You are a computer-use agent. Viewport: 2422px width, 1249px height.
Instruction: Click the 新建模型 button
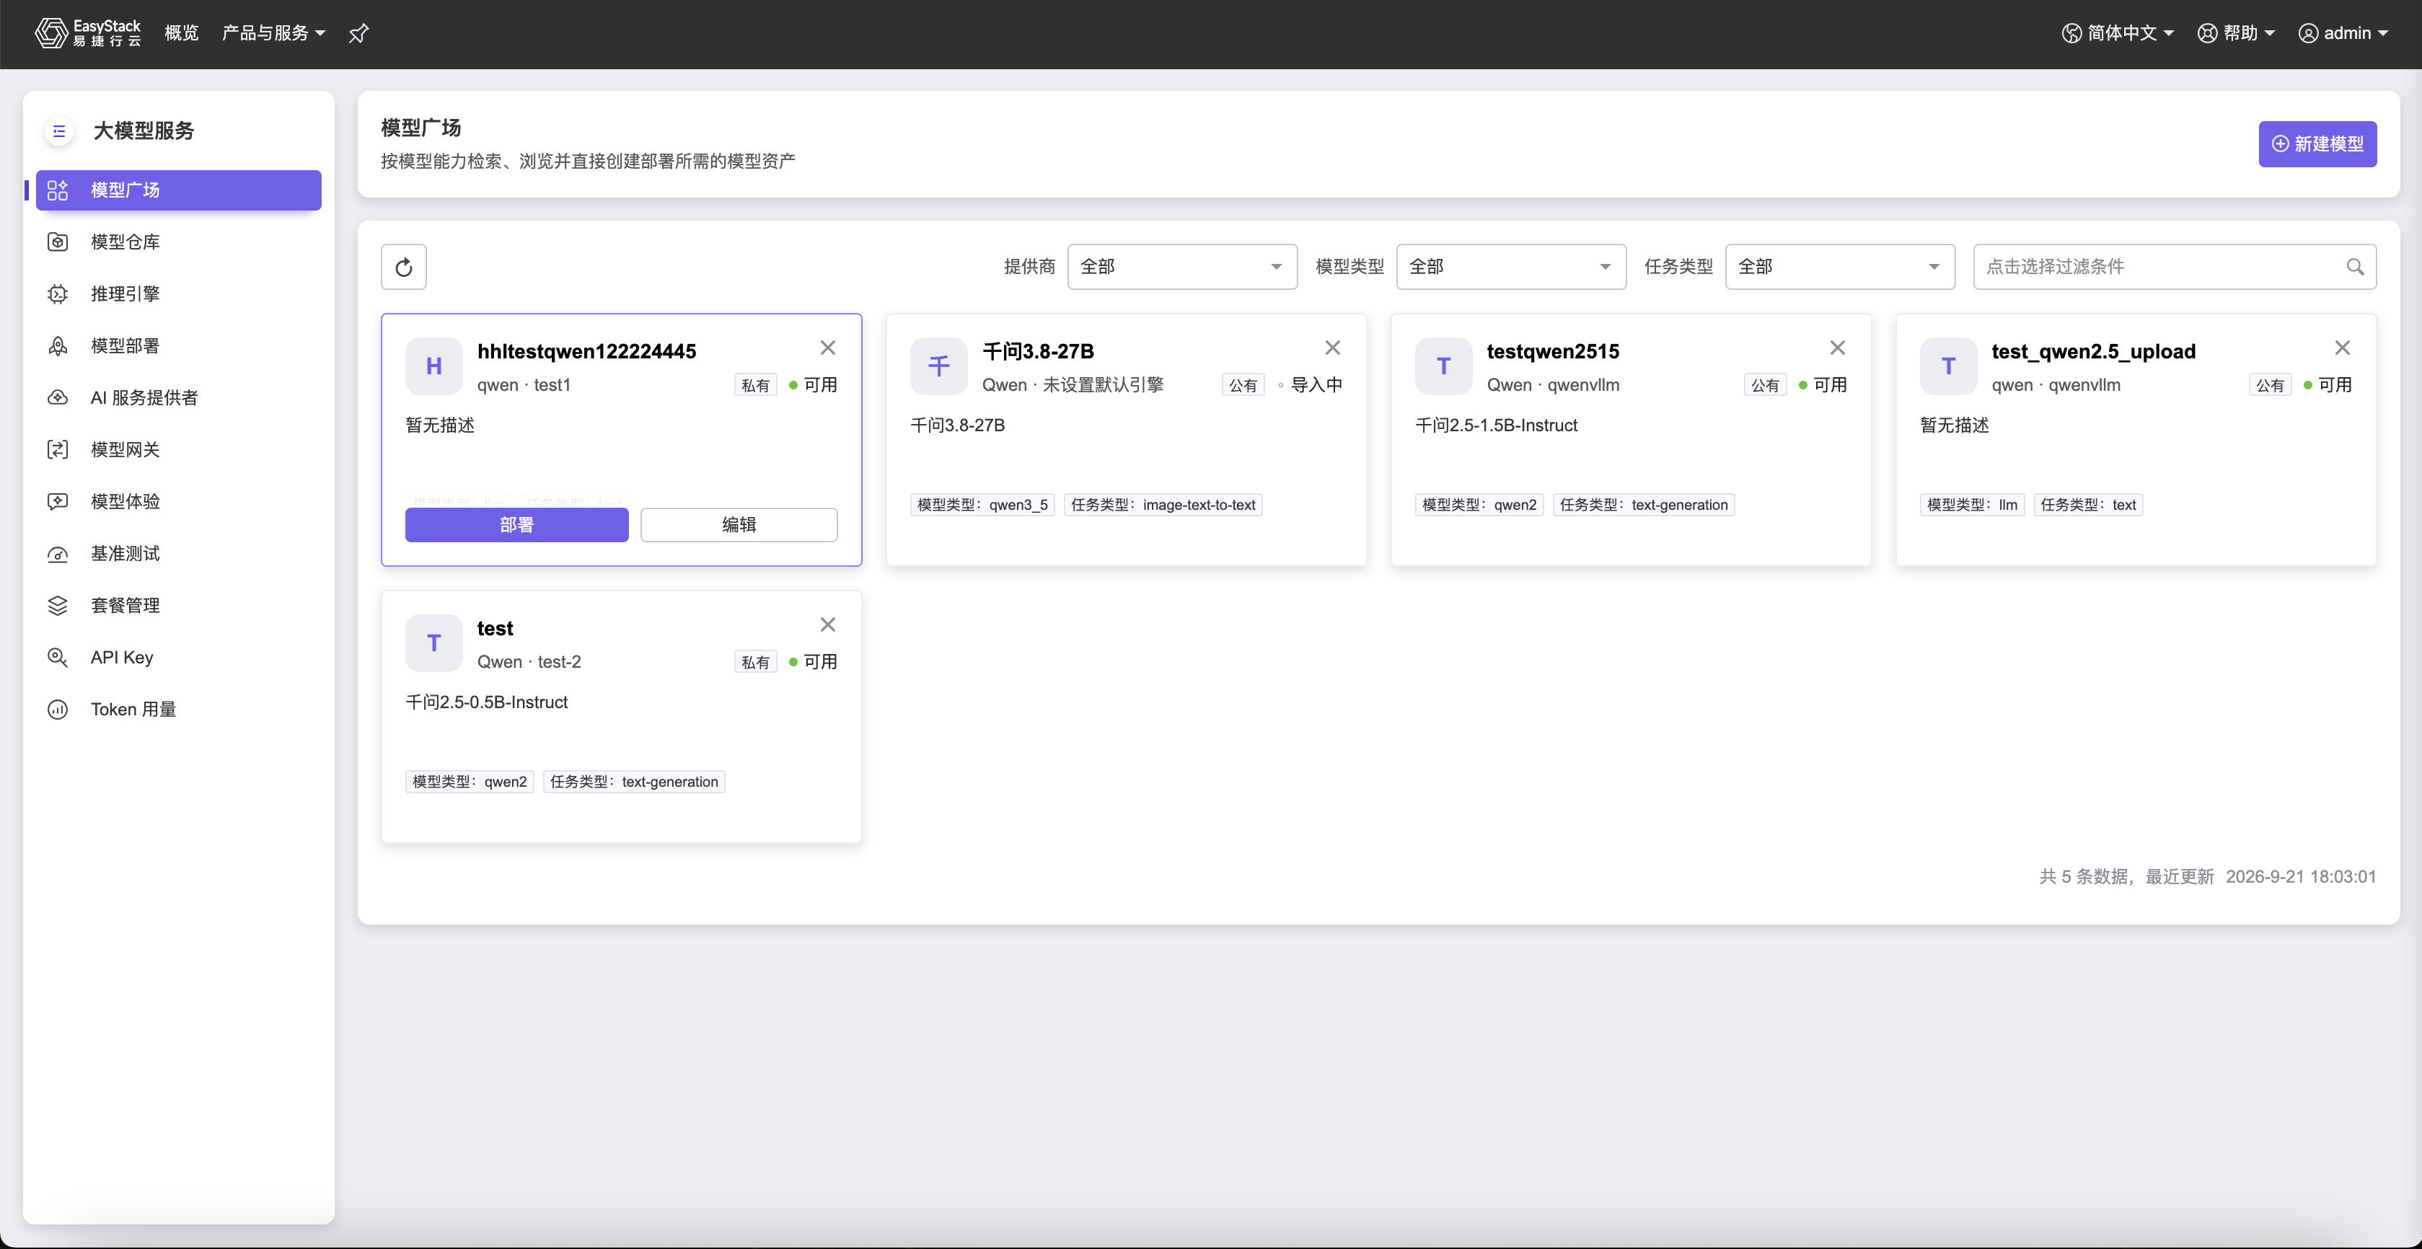point(2317,144)
